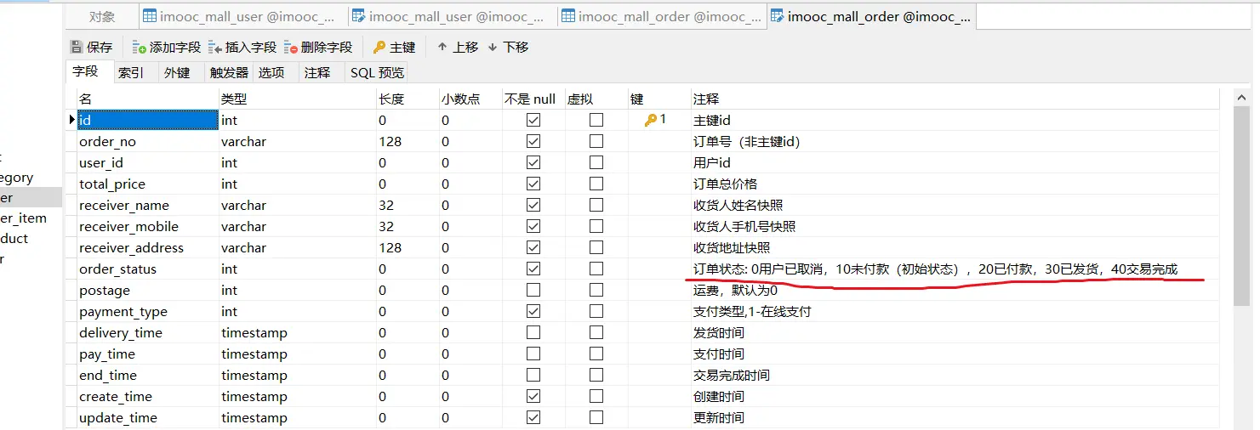Click comment 交易完成时间
1260x430 pixels.
[731, 376]
